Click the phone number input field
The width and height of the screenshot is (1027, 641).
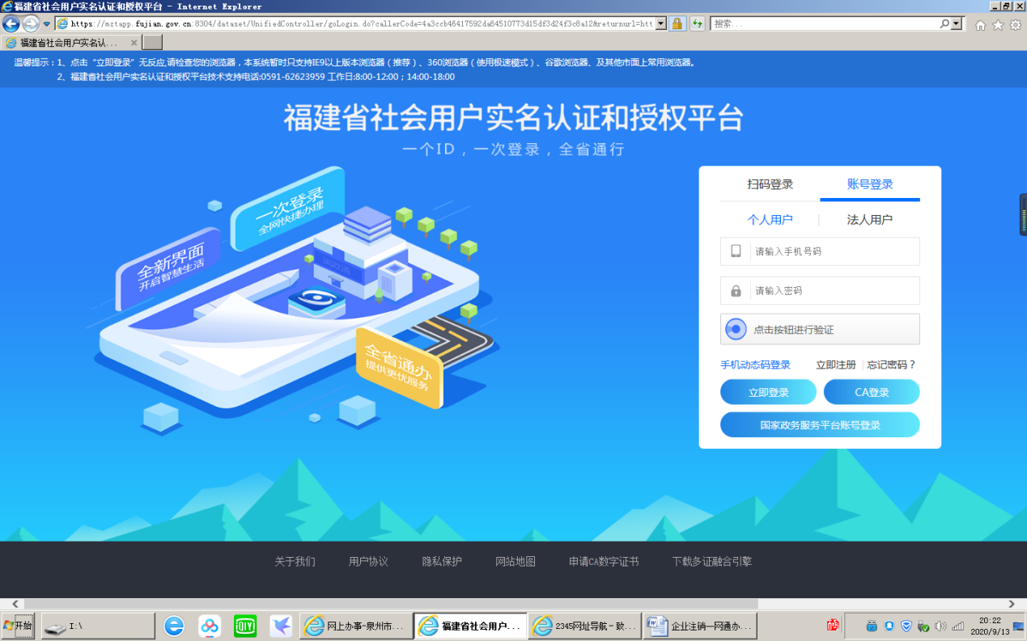pyautogui.click(x=834, y=251)
